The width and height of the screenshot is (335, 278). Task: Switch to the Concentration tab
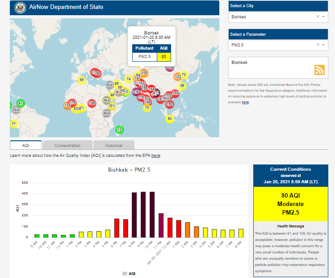[67, 145]
